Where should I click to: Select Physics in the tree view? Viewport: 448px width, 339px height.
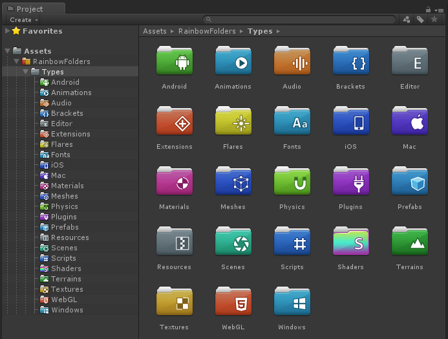coord(64,206)
